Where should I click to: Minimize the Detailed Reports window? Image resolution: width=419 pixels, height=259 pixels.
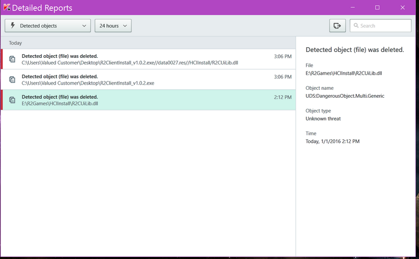(352, 8)
